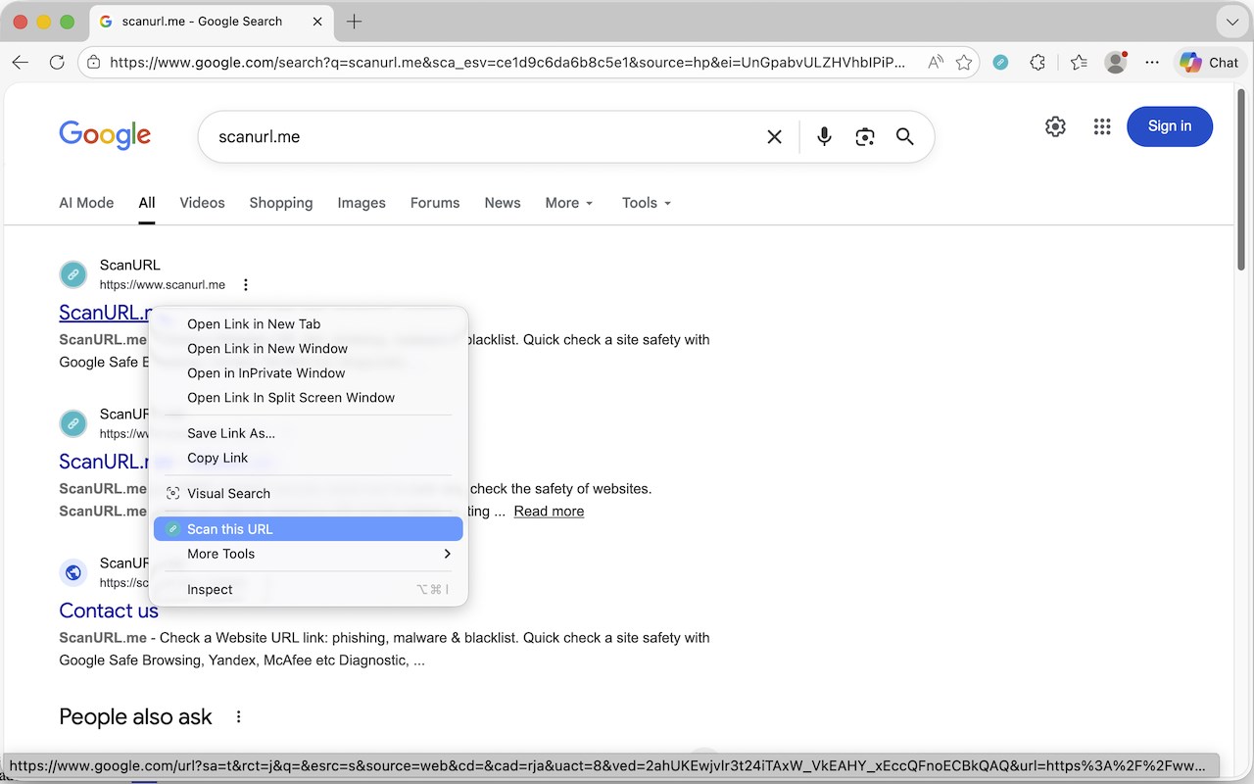
Task: Go to the Google logo homepage
Action: pyautogui.click(x=105, y=134)
